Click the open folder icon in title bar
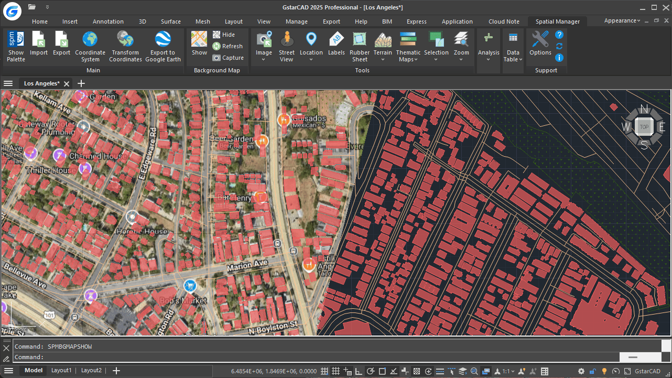672x378 pixels. point(32,7)
